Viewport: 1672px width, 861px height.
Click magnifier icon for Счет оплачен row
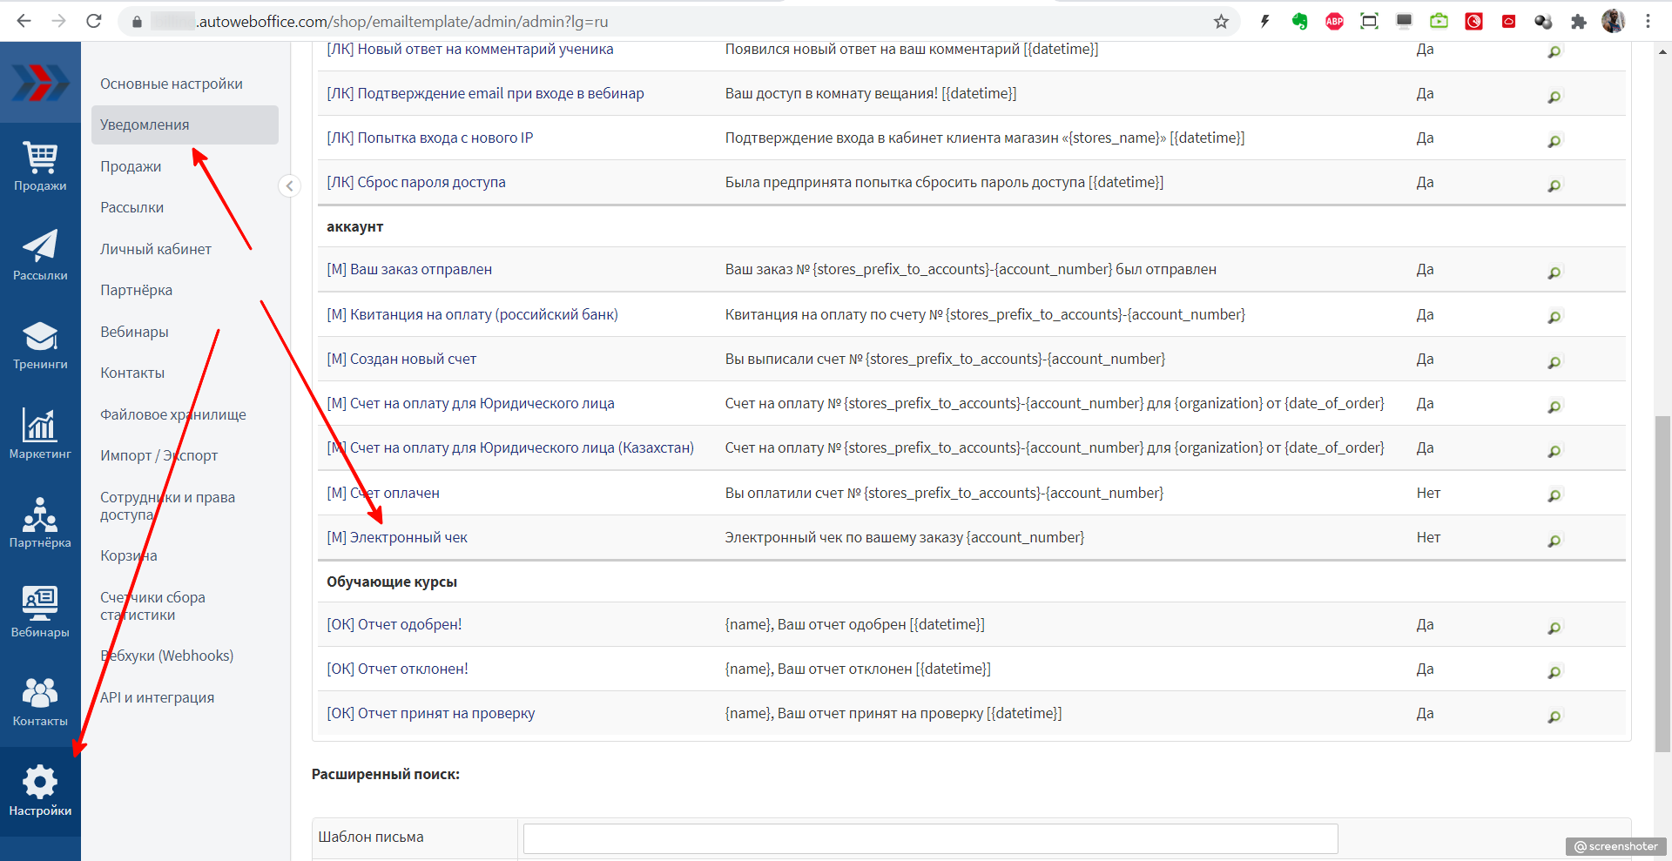[x=1554, y=495]
